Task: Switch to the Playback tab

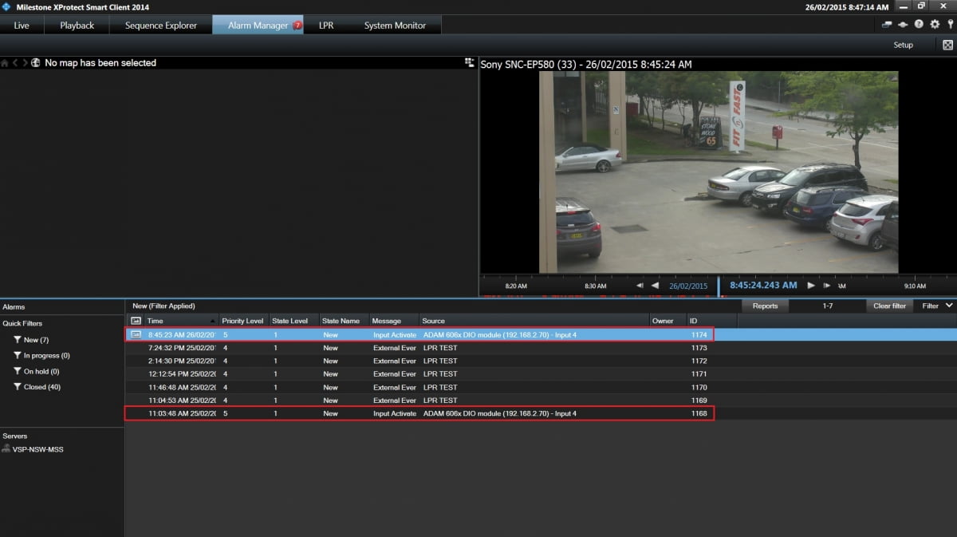Action: click(77, 26)
